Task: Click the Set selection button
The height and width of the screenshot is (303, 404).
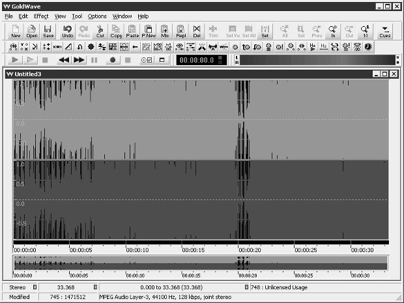Action: click(x=265, y=31)
